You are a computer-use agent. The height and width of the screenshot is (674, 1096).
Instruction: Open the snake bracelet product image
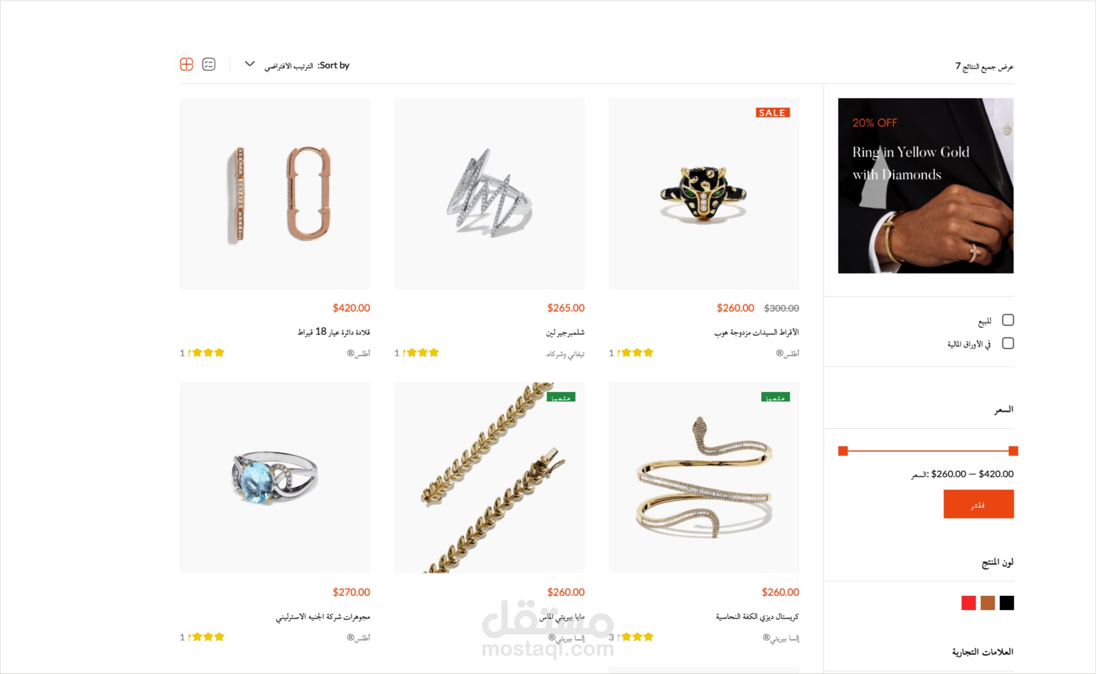point(704,478)
